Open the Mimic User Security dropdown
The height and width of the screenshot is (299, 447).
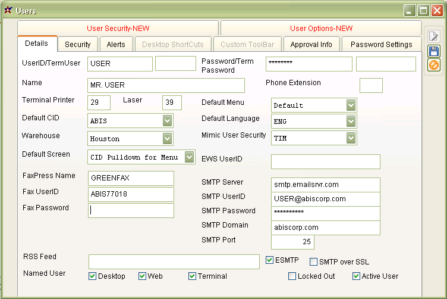[x=351, y=138]
